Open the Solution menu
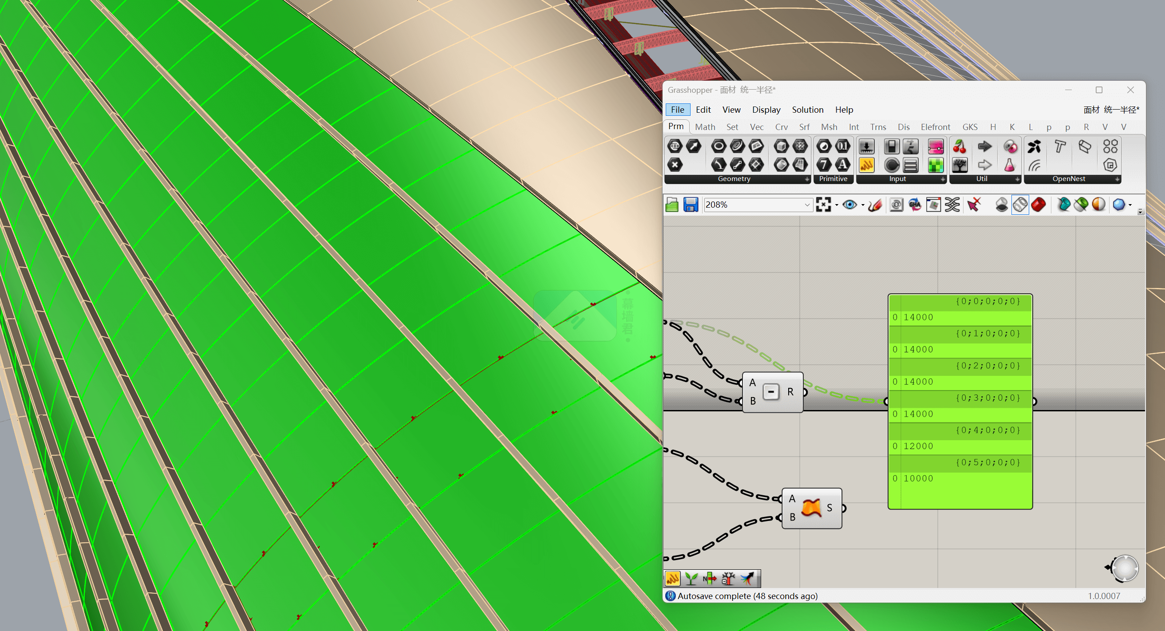Viewport: 1165px width, 631px height. pyautogui.click(x=807, y=110)
